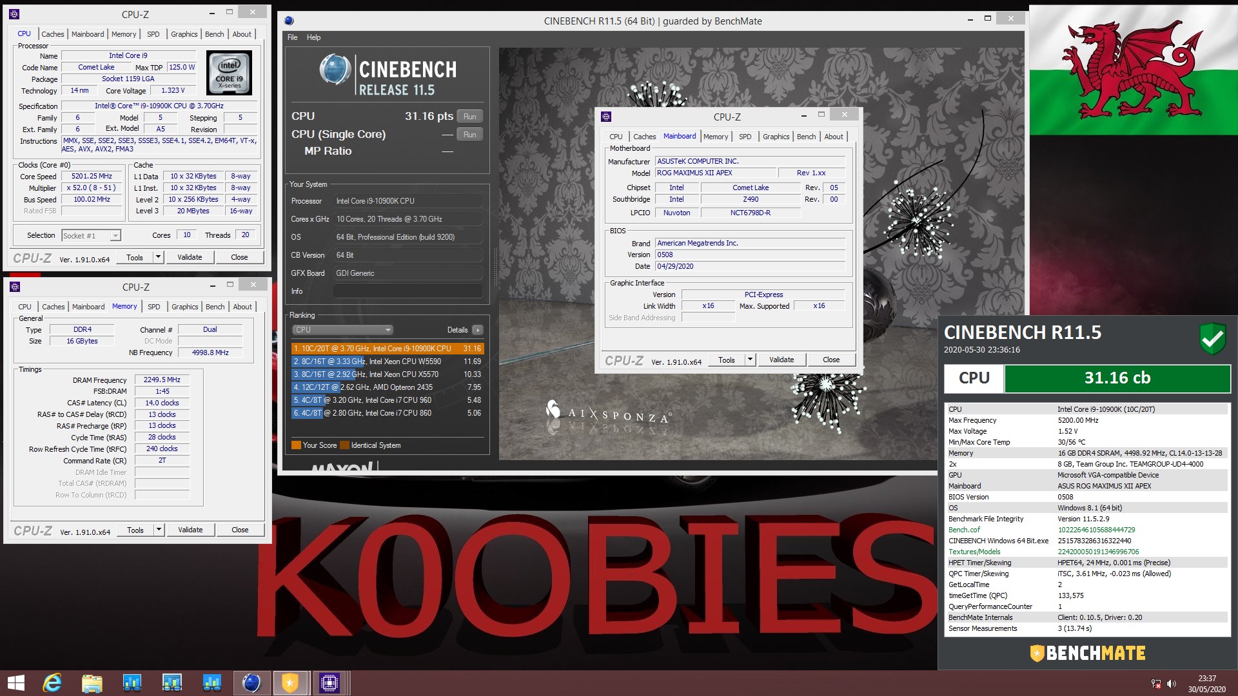Click the green 31.16 cb score bar
Viewport: 1238px width, 696px height.
pos(1117,378)
